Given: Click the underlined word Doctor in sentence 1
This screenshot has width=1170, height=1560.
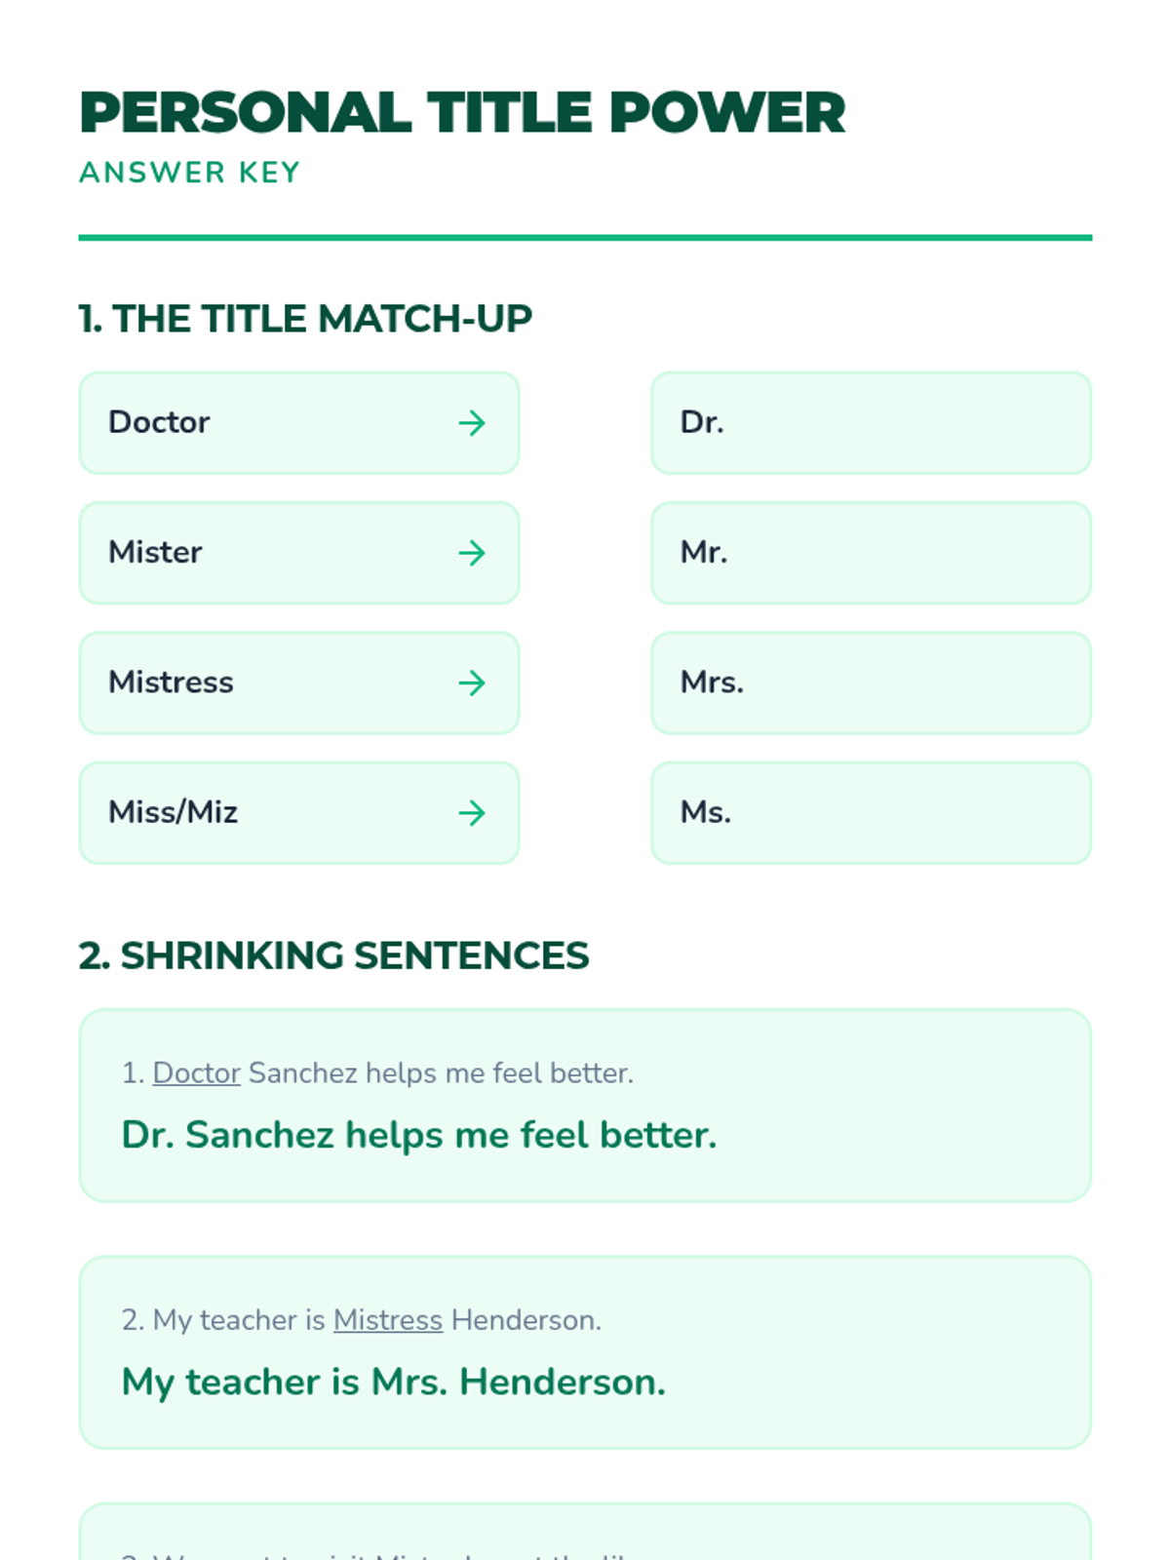Looking at the screenshot, I should click(196, 1073).
